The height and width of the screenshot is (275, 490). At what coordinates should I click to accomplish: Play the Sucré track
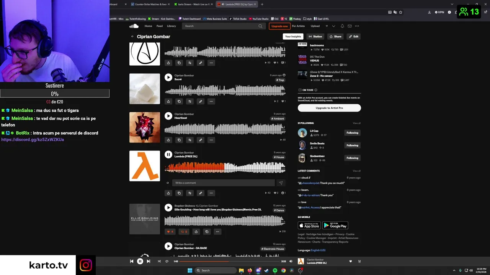click(168, 77)
